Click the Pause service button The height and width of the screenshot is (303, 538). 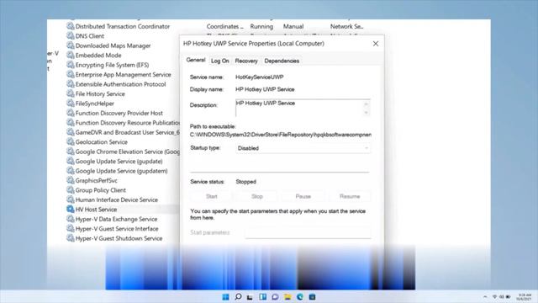point(303,196)
